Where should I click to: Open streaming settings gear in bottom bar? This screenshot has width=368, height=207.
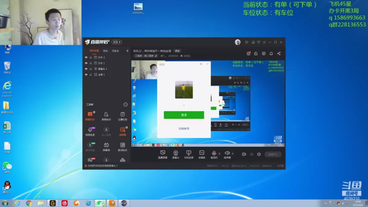pyautogui.click(x=259, y=154)
